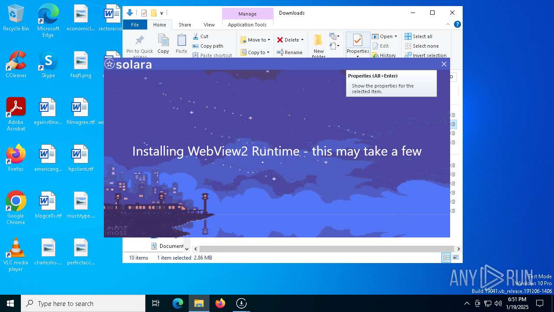The image size is (554, 312).
Task: Open Recycle Bin desktop icon
Action: (16, 18)
